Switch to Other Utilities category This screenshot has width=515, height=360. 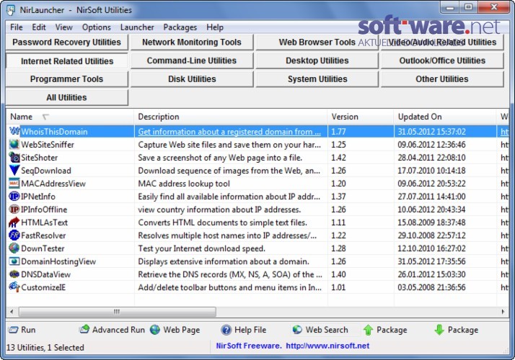[x=442, y=79]
